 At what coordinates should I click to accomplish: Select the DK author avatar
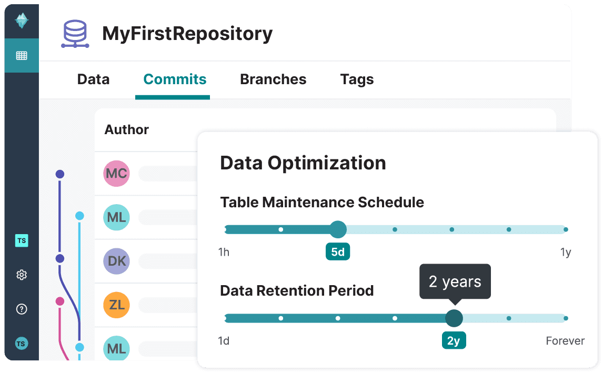click(x=116, y=261)
